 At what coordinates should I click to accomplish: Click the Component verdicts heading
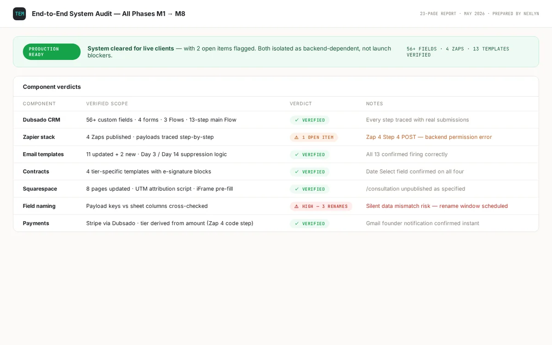[x=52, y=86]
